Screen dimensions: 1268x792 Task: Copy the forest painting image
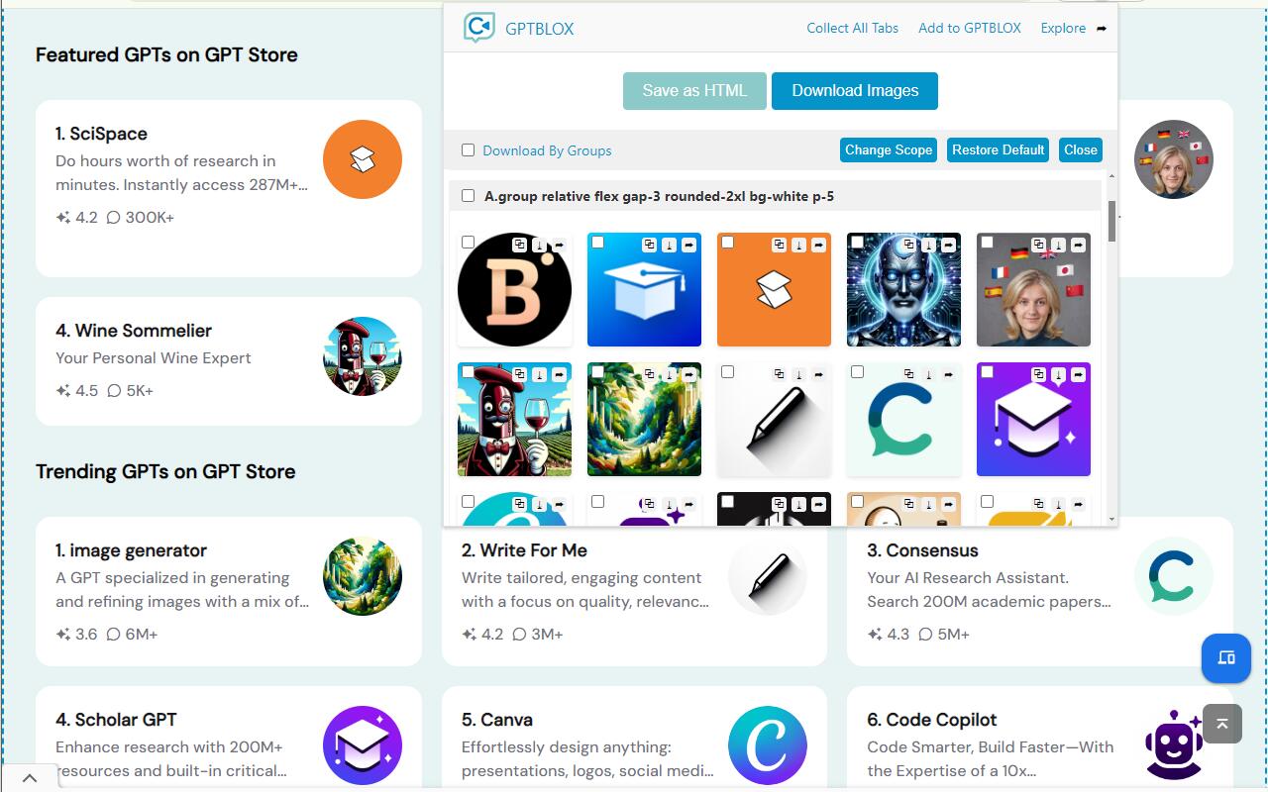(x=650, y=374)
